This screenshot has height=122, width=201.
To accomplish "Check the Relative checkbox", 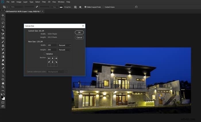I will [x=45, y=54].
